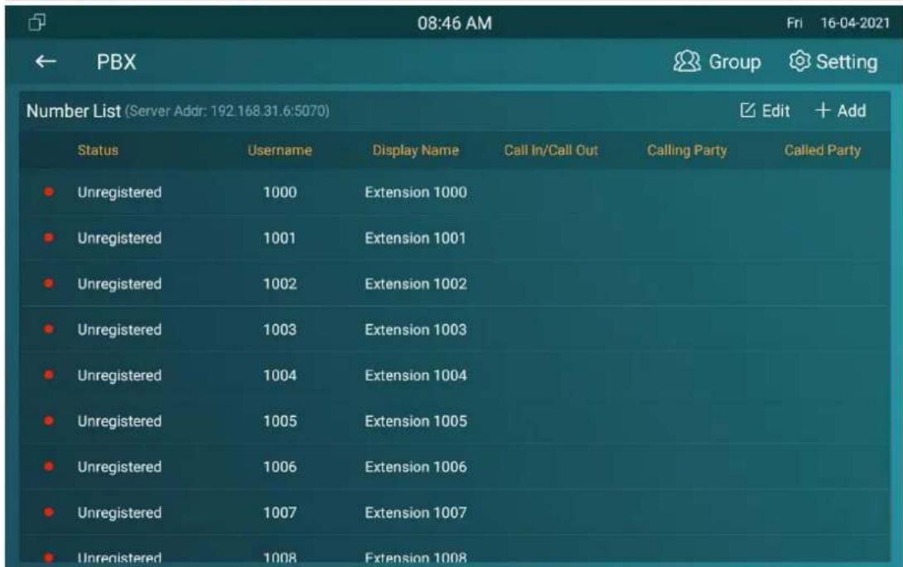The image size is (903, 567).
Task: Click Unregistered status in row 1006
Action: (120, 468)
